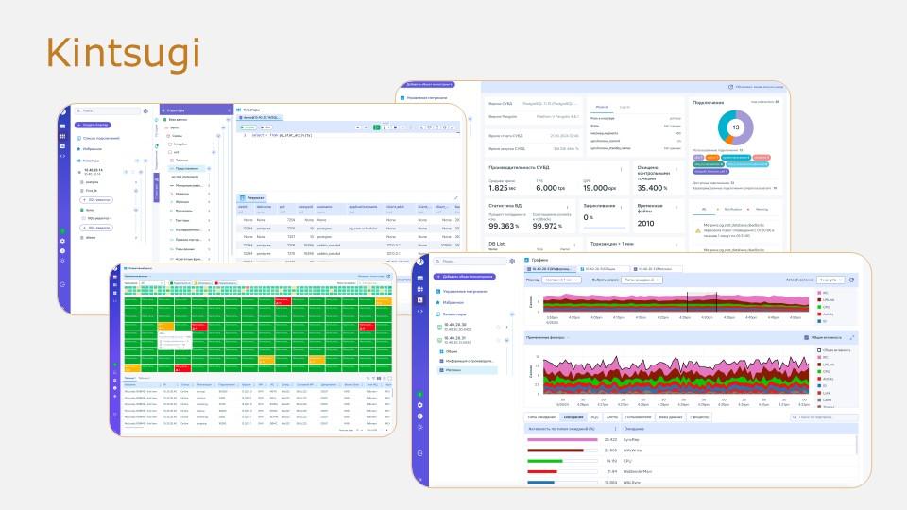Click green run button in SQL editor toolbar
The width and height of the screenshot is (907, 510).
(x=377, y=127)
